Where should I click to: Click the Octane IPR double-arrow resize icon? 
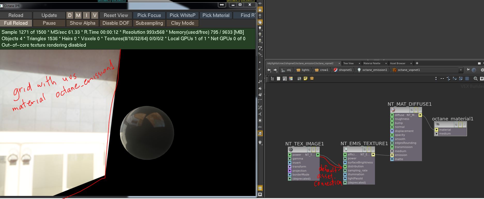coord(222,5)
